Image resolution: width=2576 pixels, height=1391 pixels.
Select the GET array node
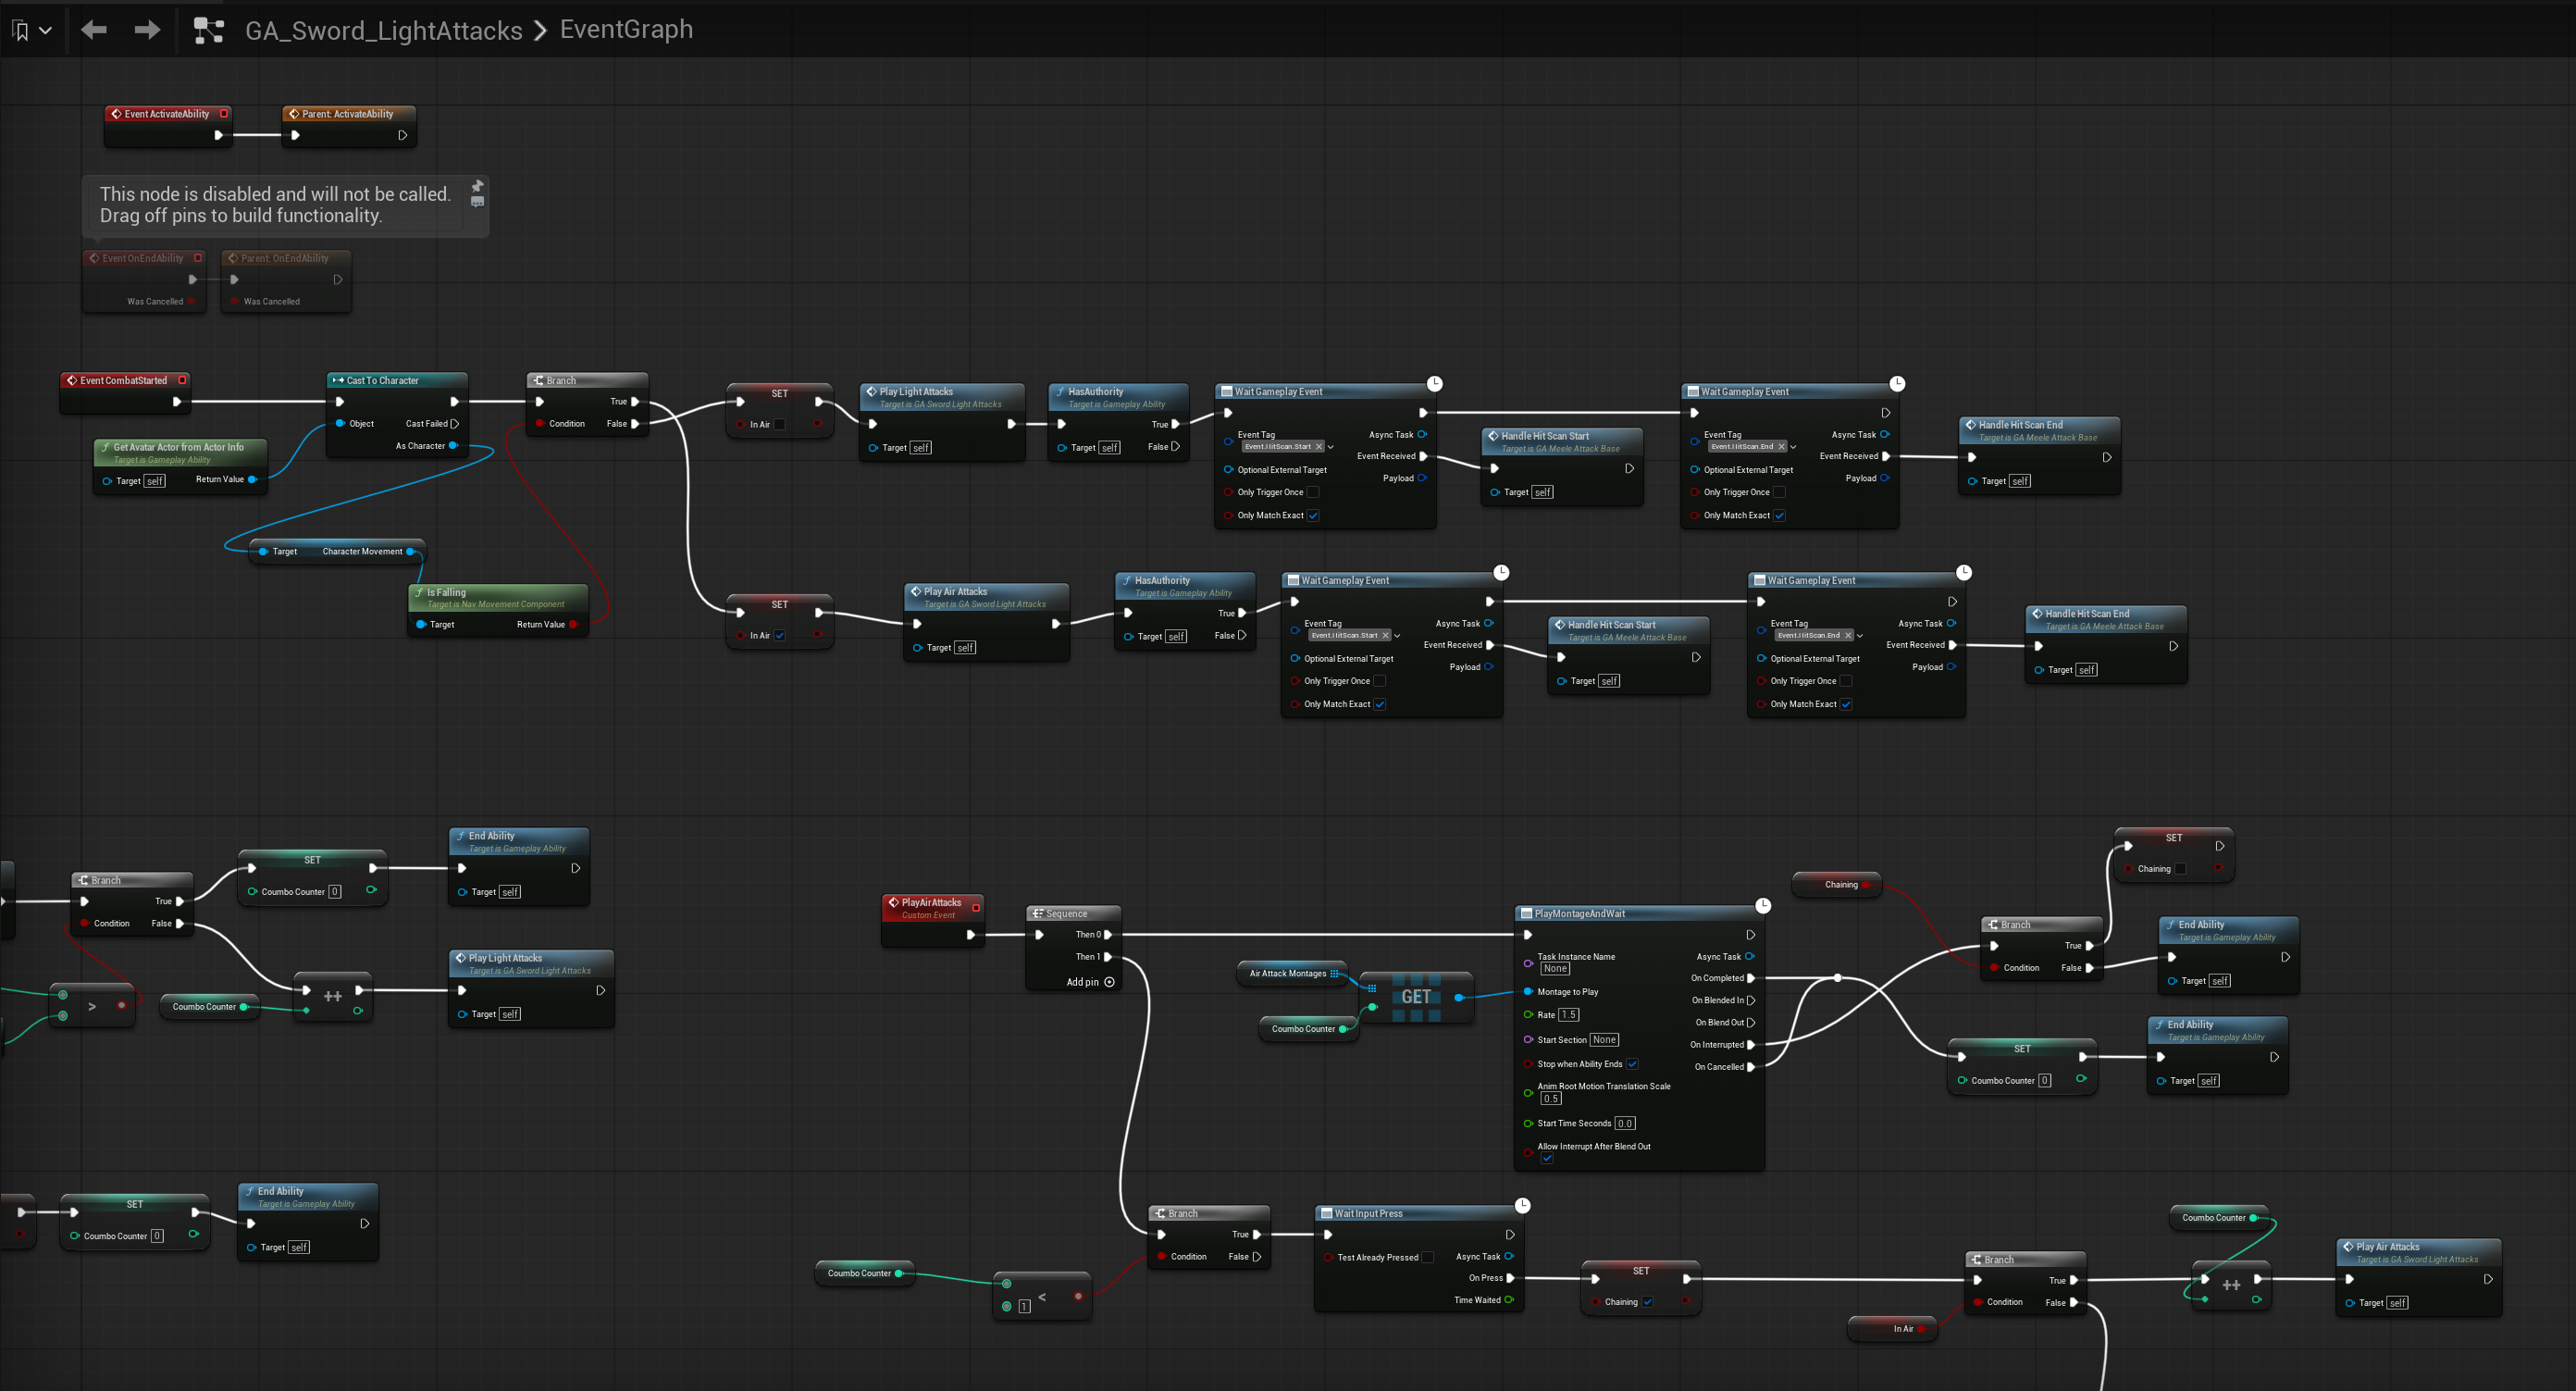tap(1416, 997)
